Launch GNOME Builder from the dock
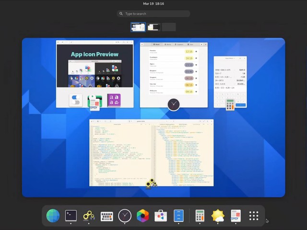The height and width of the screenshot is (230, 307). point(89,216)
